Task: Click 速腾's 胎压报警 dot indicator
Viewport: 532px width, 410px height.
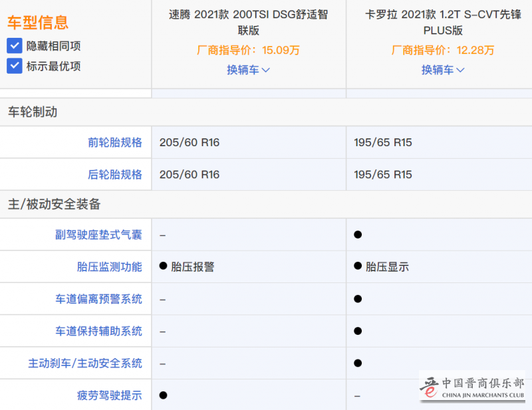Action: pyautogui.click(x=163, y=266)
